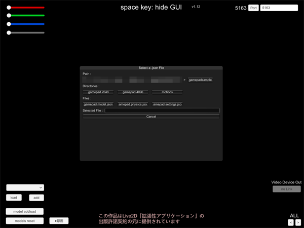Click the gray alpha slider
This screenshot has width=304, height=228.
tap(26, 33)
